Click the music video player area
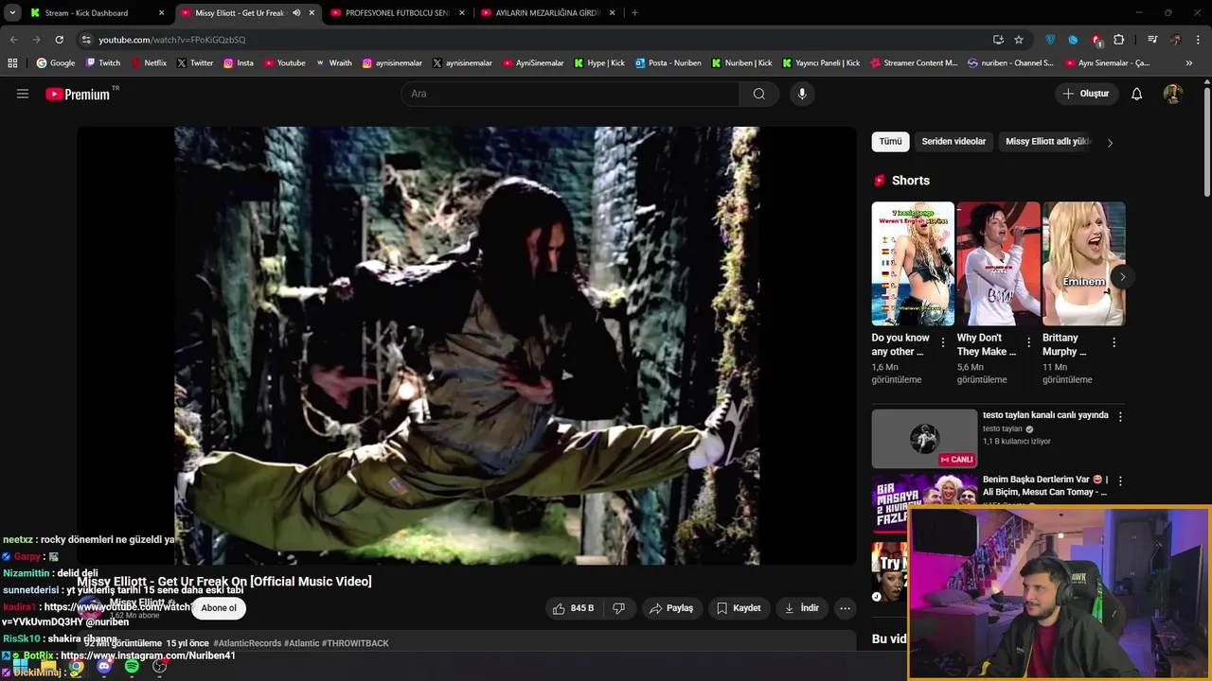This screenshot has height=681, width=1212. [467, 345]
